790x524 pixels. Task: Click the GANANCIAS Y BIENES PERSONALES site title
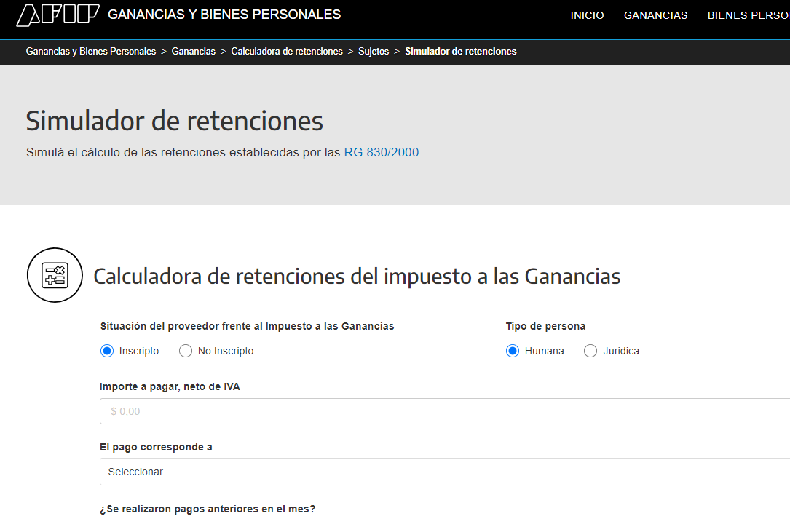pos(224,15)
